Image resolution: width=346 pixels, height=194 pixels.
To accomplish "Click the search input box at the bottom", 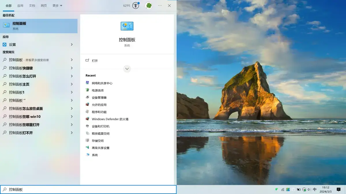I will click(86, 189).
